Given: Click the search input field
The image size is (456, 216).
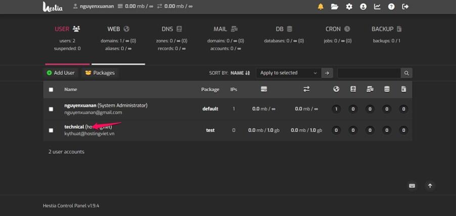Looking at the screenshot, I should [369, 73].
